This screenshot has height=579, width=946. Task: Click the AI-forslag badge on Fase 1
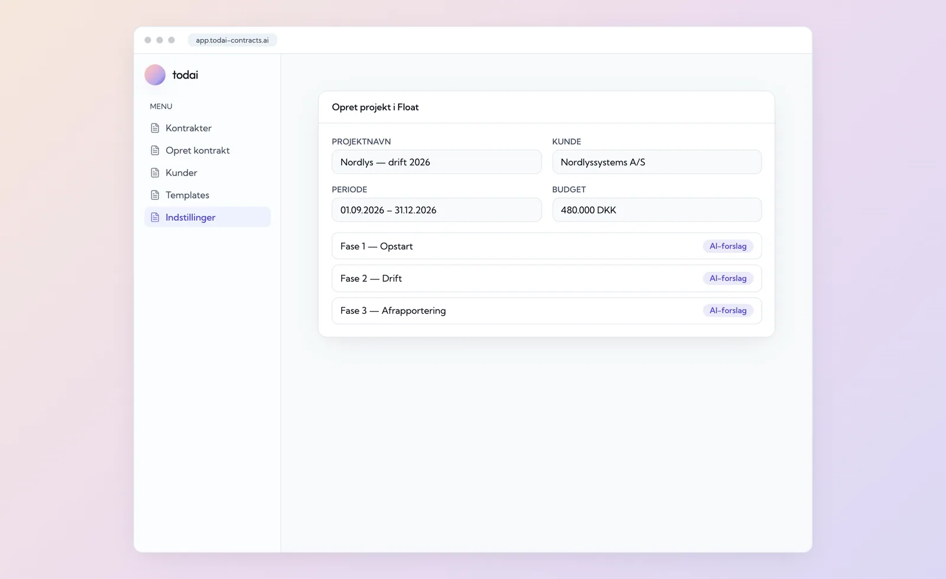pos(728,246)
